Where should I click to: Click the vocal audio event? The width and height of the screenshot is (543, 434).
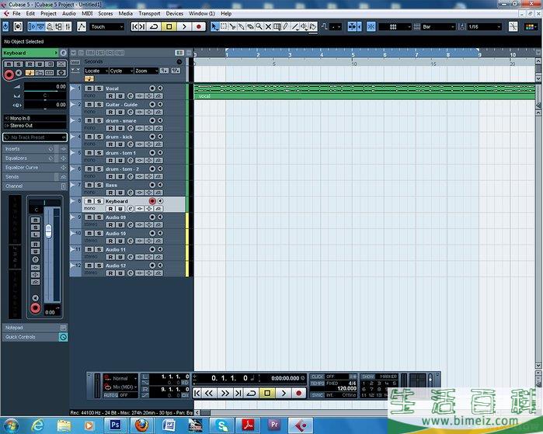tap(364, 92)
